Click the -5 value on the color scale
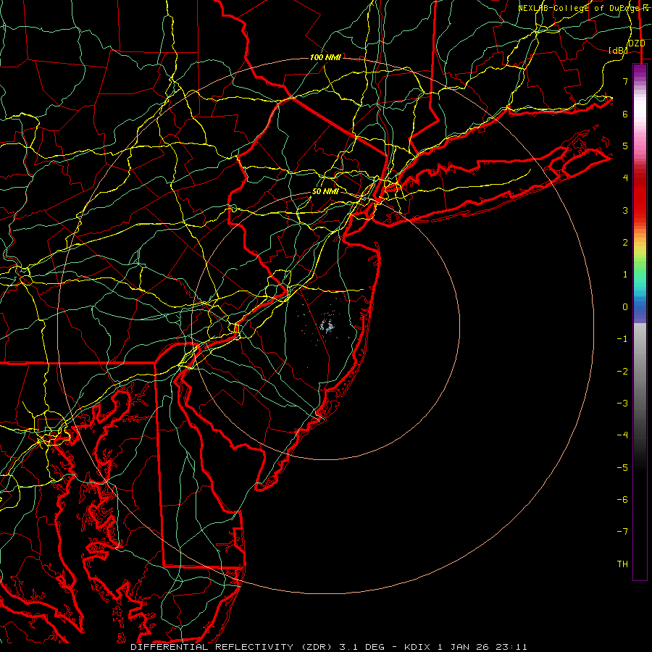Viewport: 652px width, 652px height. 622,468
